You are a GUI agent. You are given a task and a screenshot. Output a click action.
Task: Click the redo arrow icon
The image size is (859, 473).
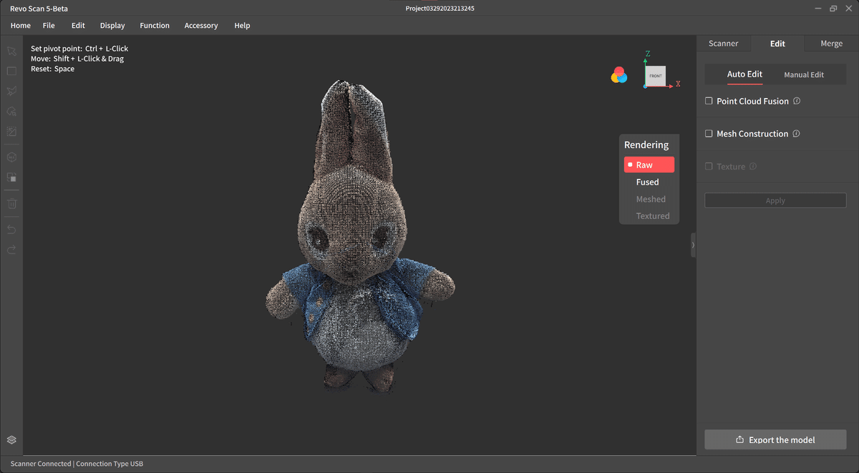tap(11, 250)
